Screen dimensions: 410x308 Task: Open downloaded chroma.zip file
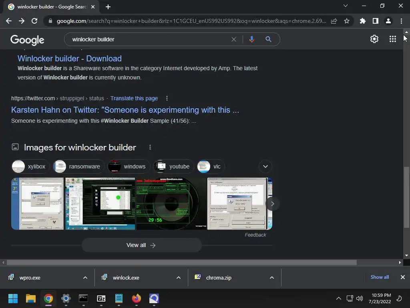click(x=219, y=278)
